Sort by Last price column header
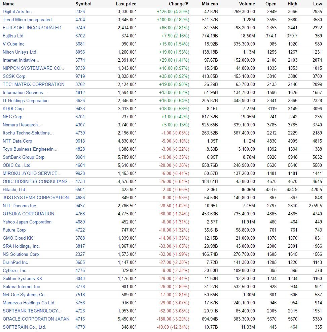Viewport: 327px width, 332px height. click(126, 4)
